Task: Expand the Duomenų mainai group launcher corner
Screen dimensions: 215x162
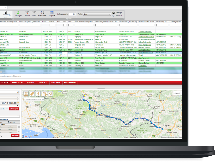Action: tap(12, 19)
